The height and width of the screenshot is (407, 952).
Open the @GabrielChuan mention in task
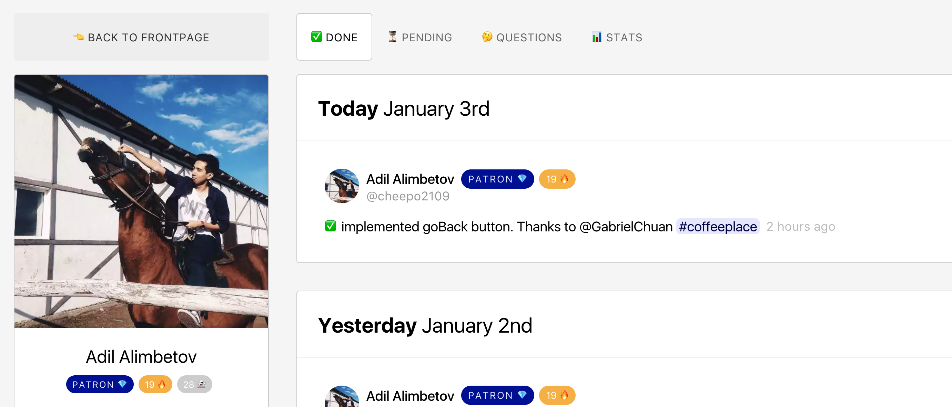tap(626, 227)
